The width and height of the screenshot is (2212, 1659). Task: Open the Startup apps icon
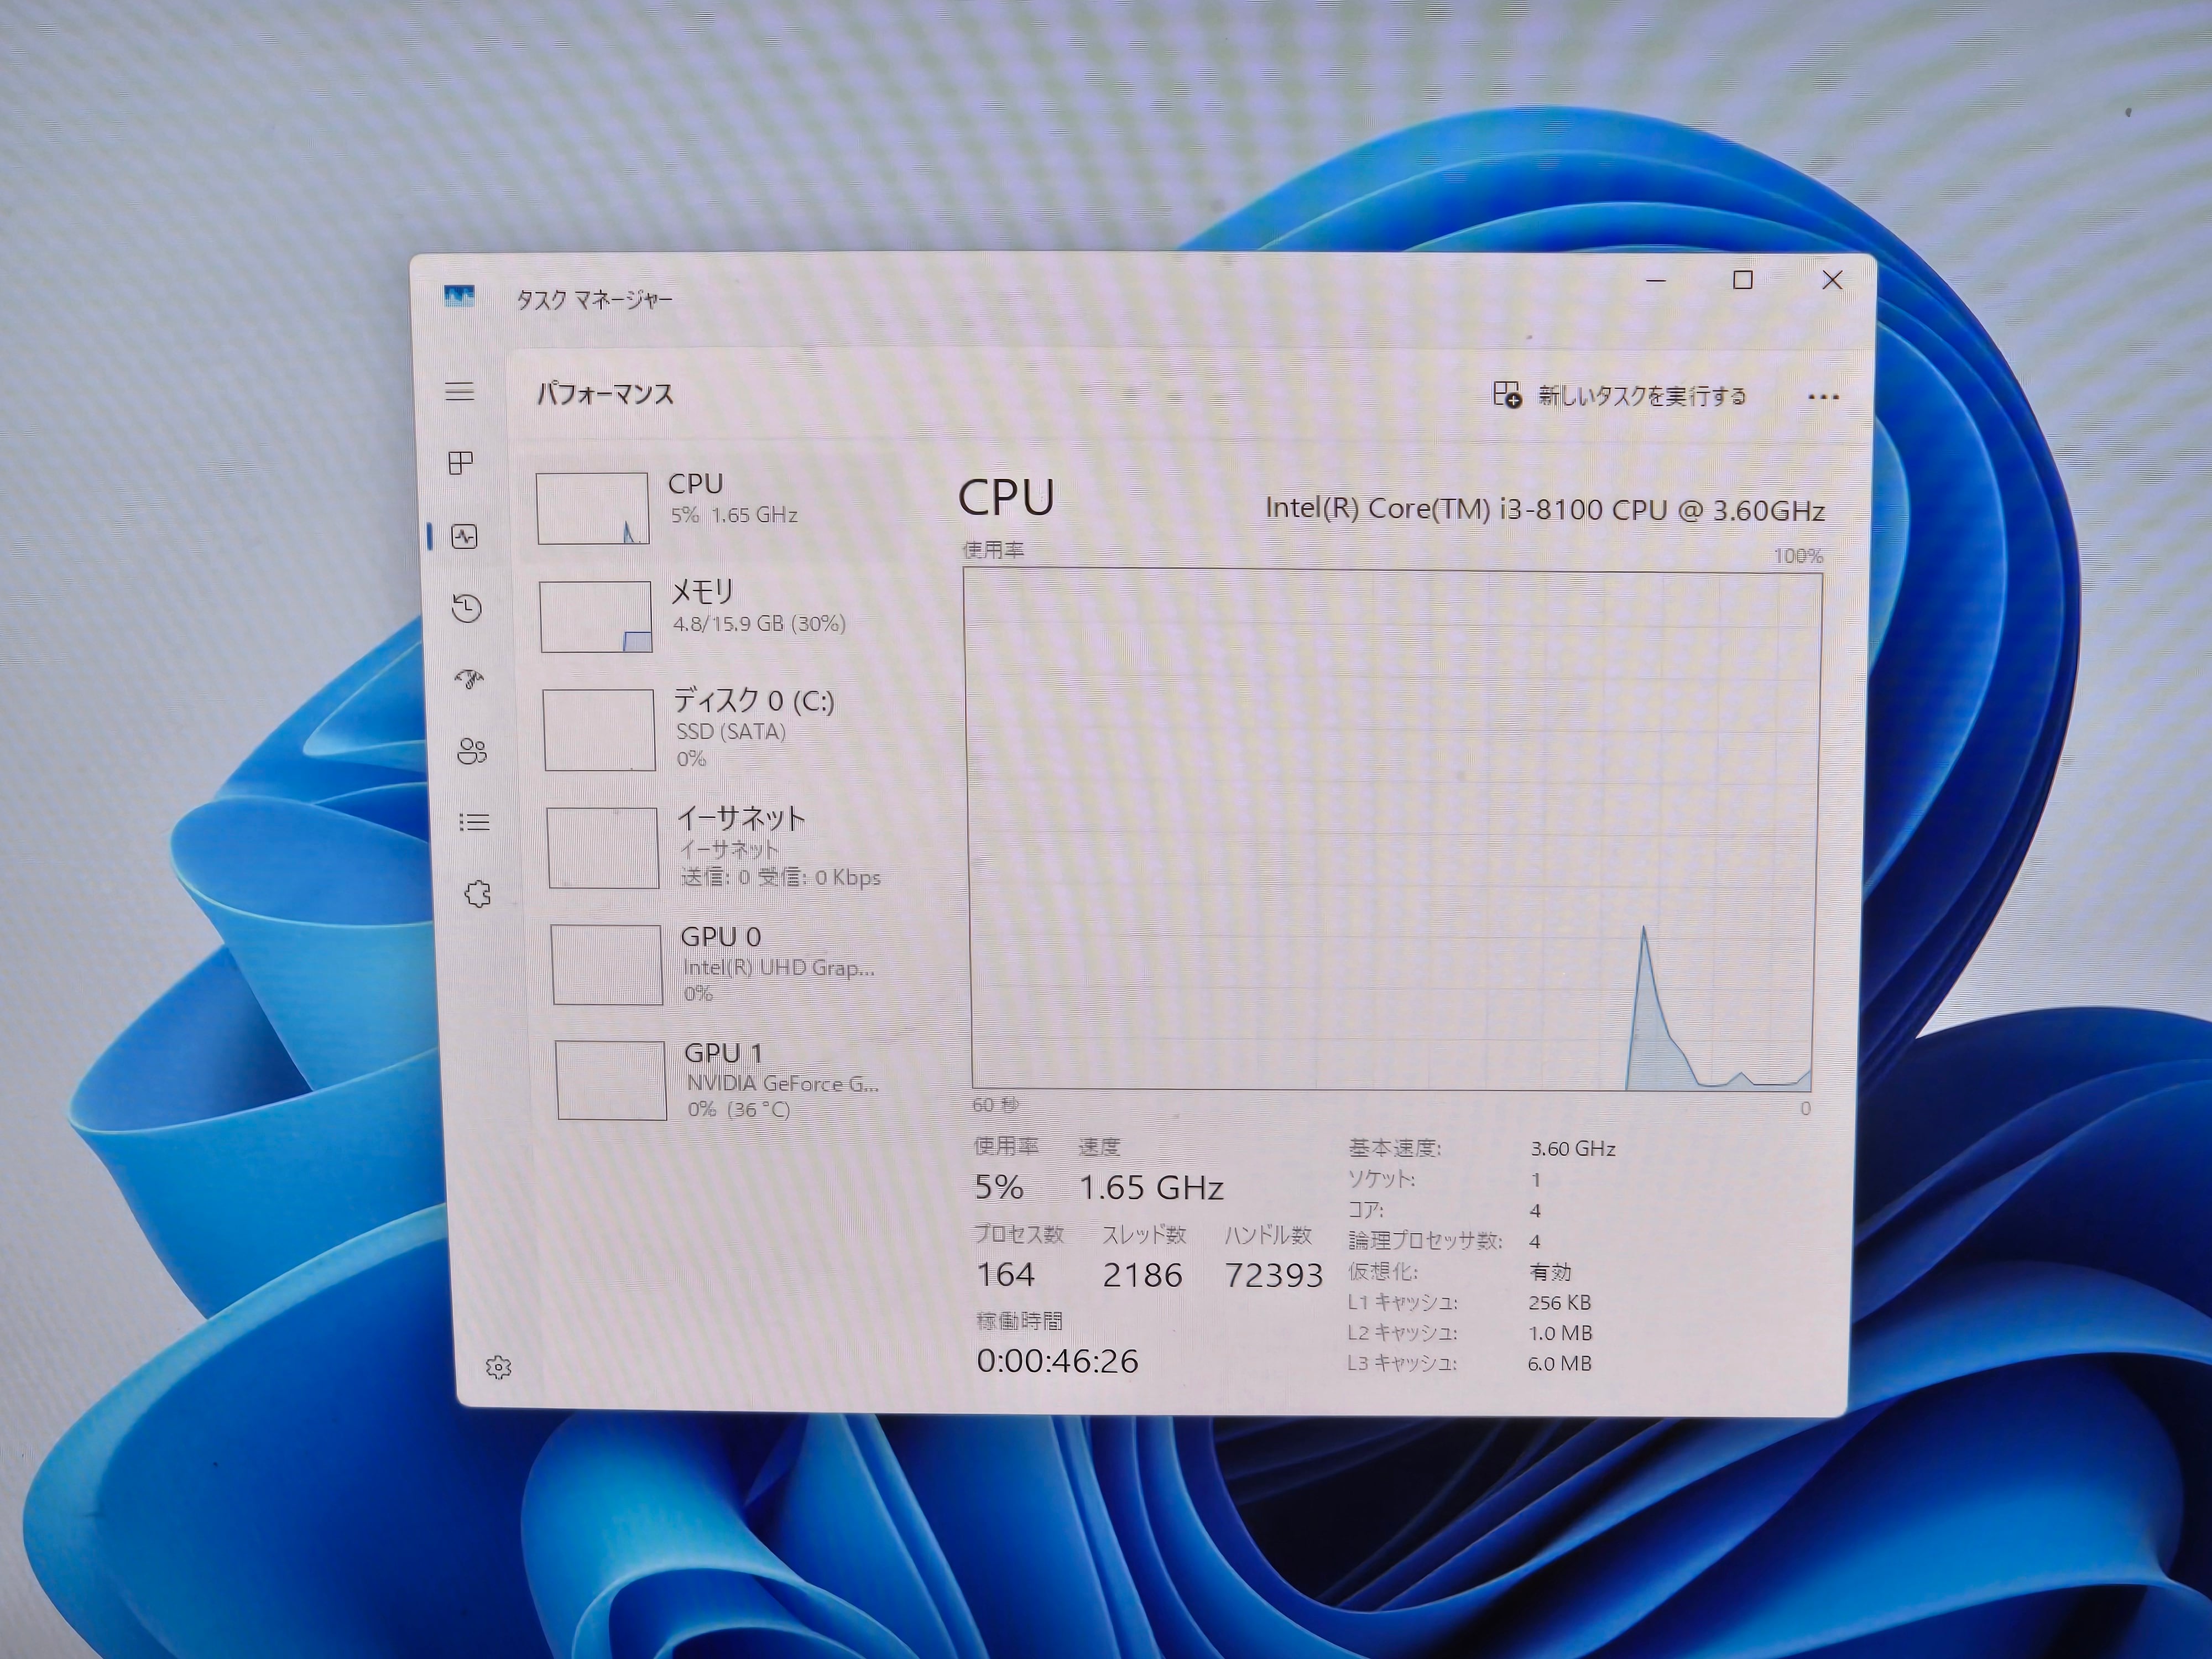click(x=469, y=680)
